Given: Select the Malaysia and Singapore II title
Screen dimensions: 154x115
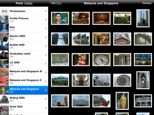Looking at the screenshot, I should [x=25, y=80].
